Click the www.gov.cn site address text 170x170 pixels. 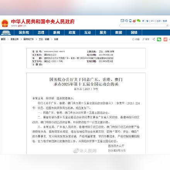[x=19, y=25]
